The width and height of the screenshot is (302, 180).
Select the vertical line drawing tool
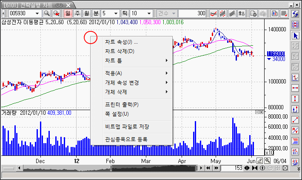[x=295, y=99]
